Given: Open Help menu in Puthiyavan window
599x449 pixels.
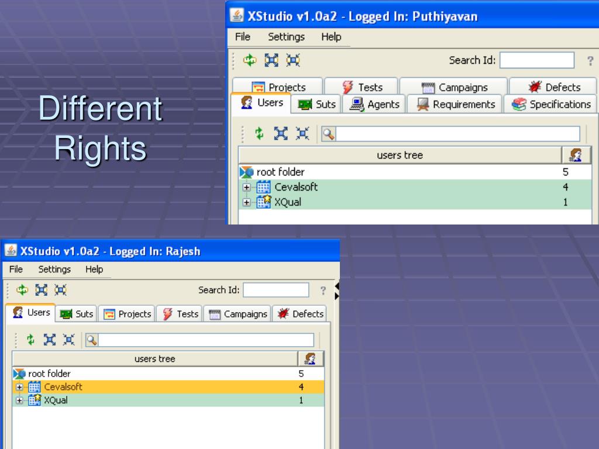Looking at the screenshot, I should coord(331,37).
